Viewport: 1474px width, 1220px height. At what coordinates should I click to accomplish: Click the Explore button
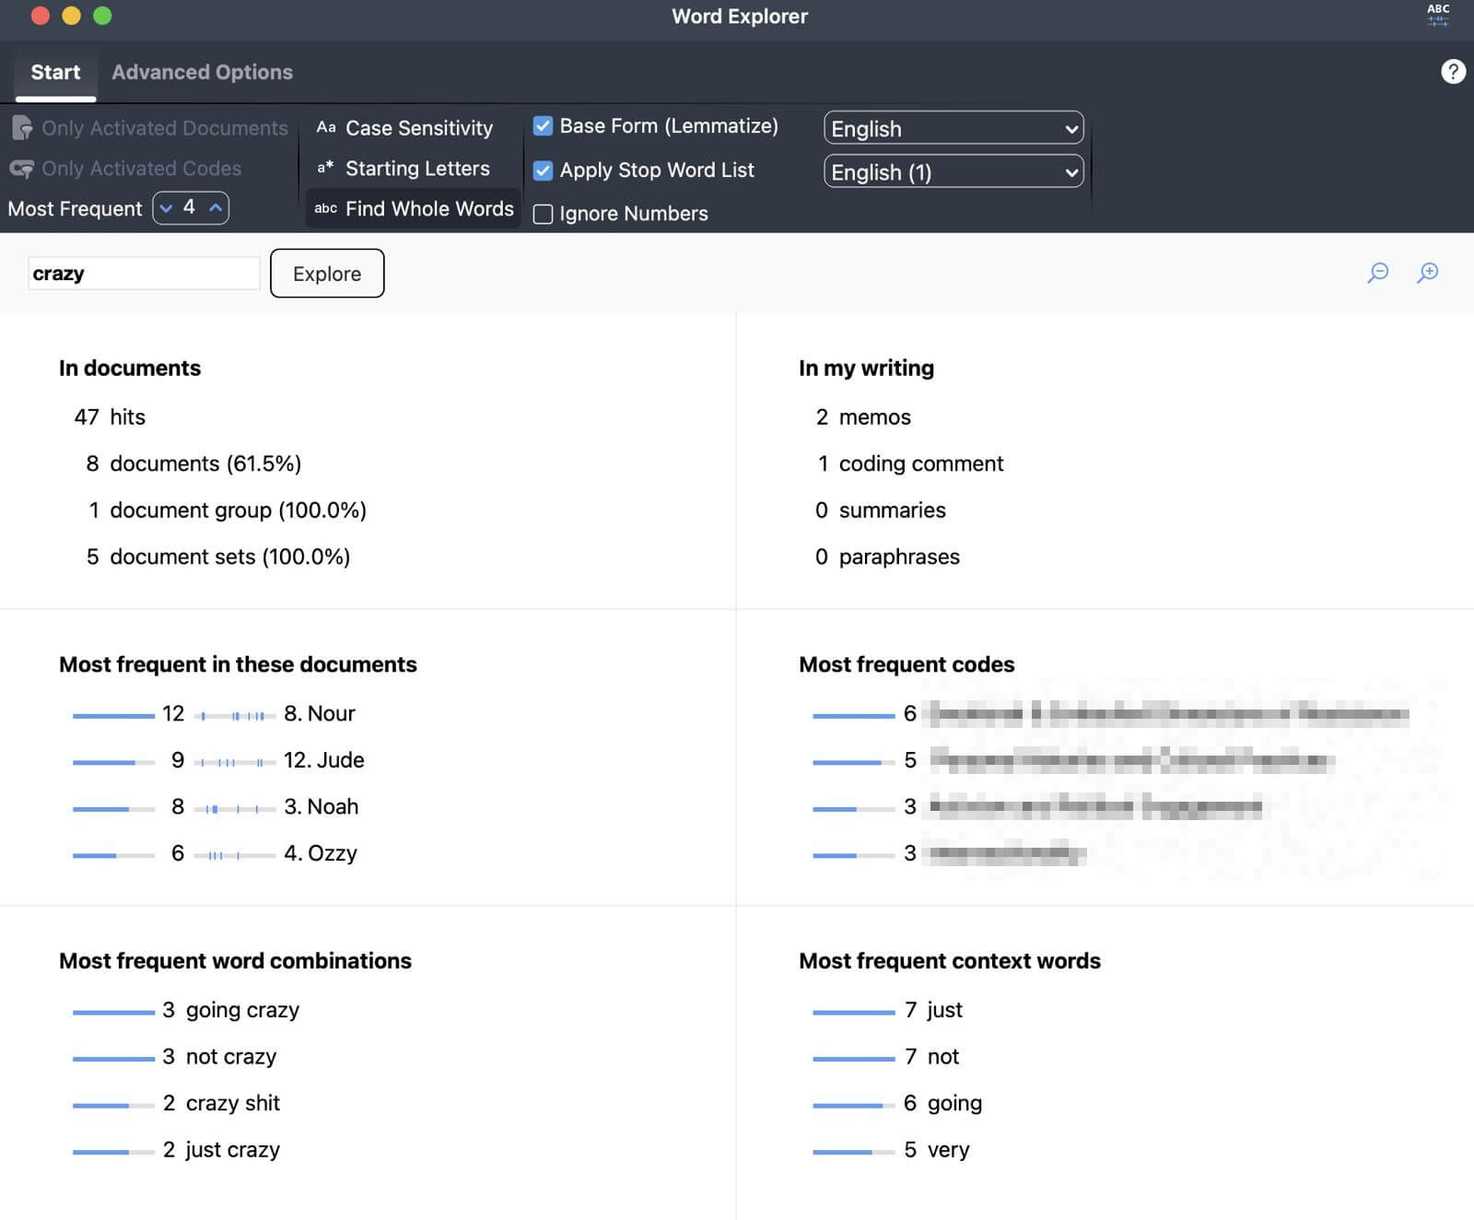click(x=327, y=274)
